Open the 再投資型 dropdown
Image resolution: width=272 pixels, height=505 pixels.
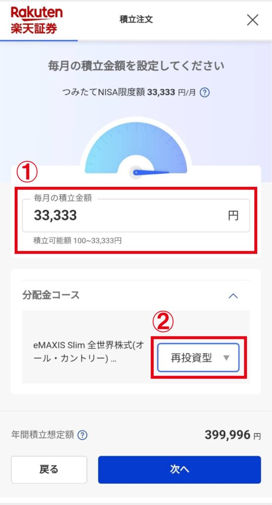coord(198,358)
